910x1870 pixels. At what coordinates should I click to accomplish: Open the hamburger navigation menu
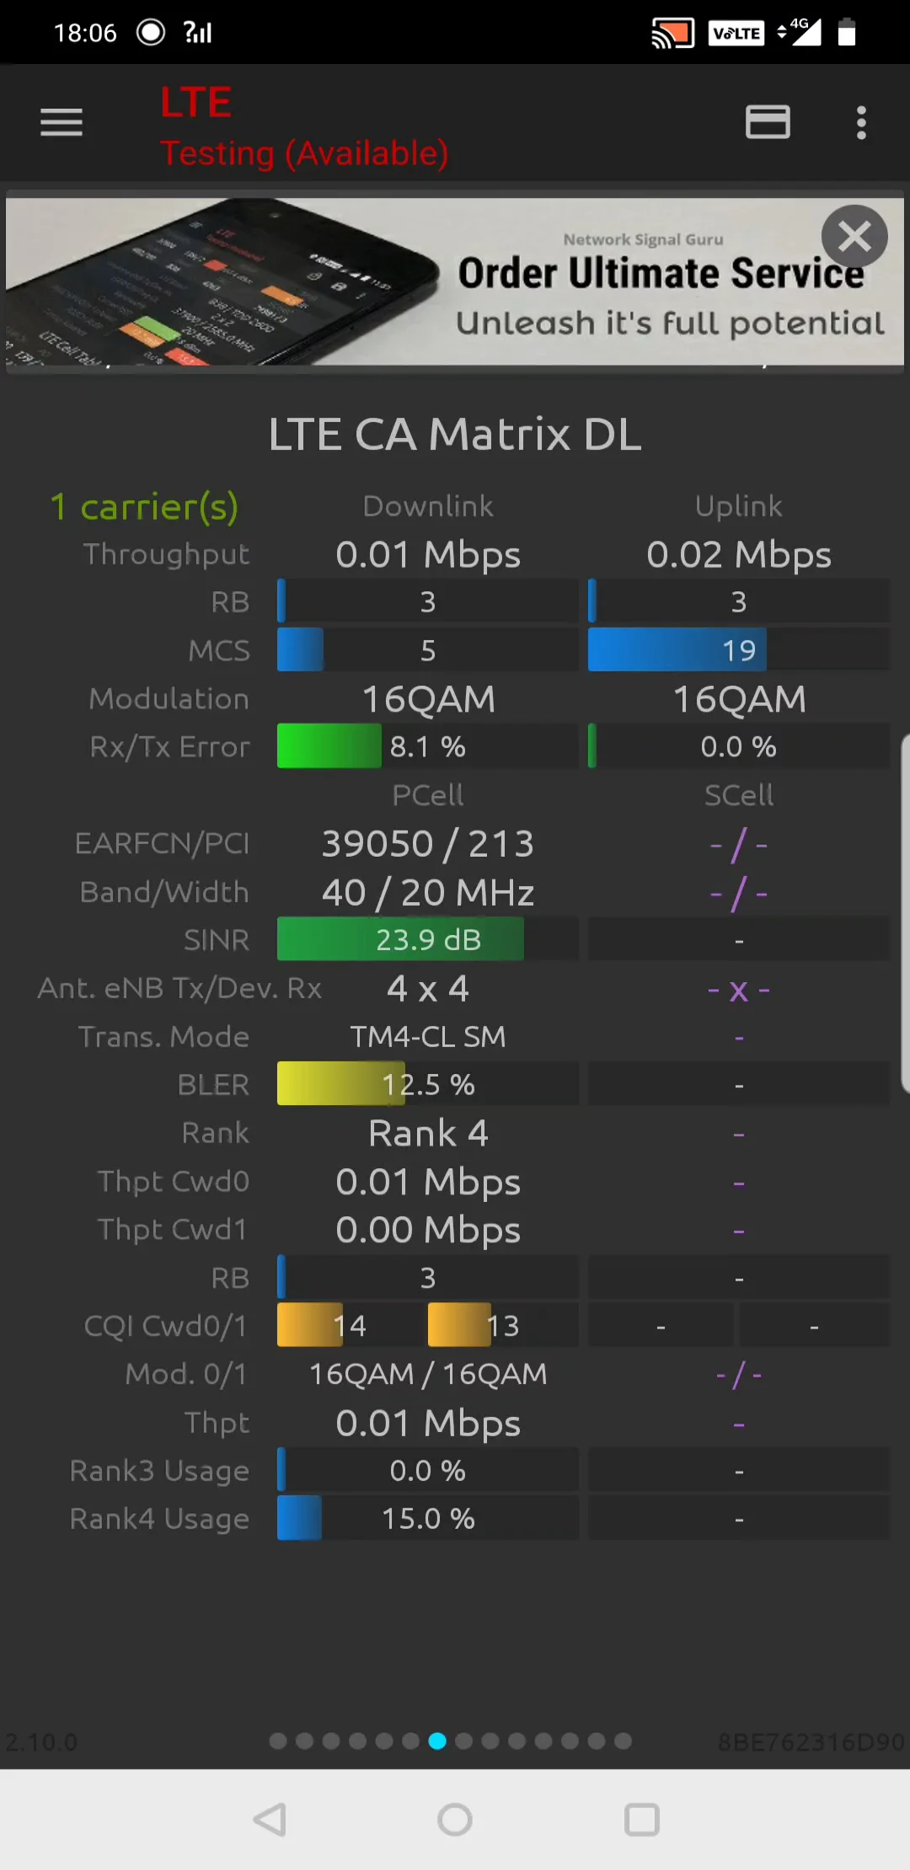tap(62, 123)
